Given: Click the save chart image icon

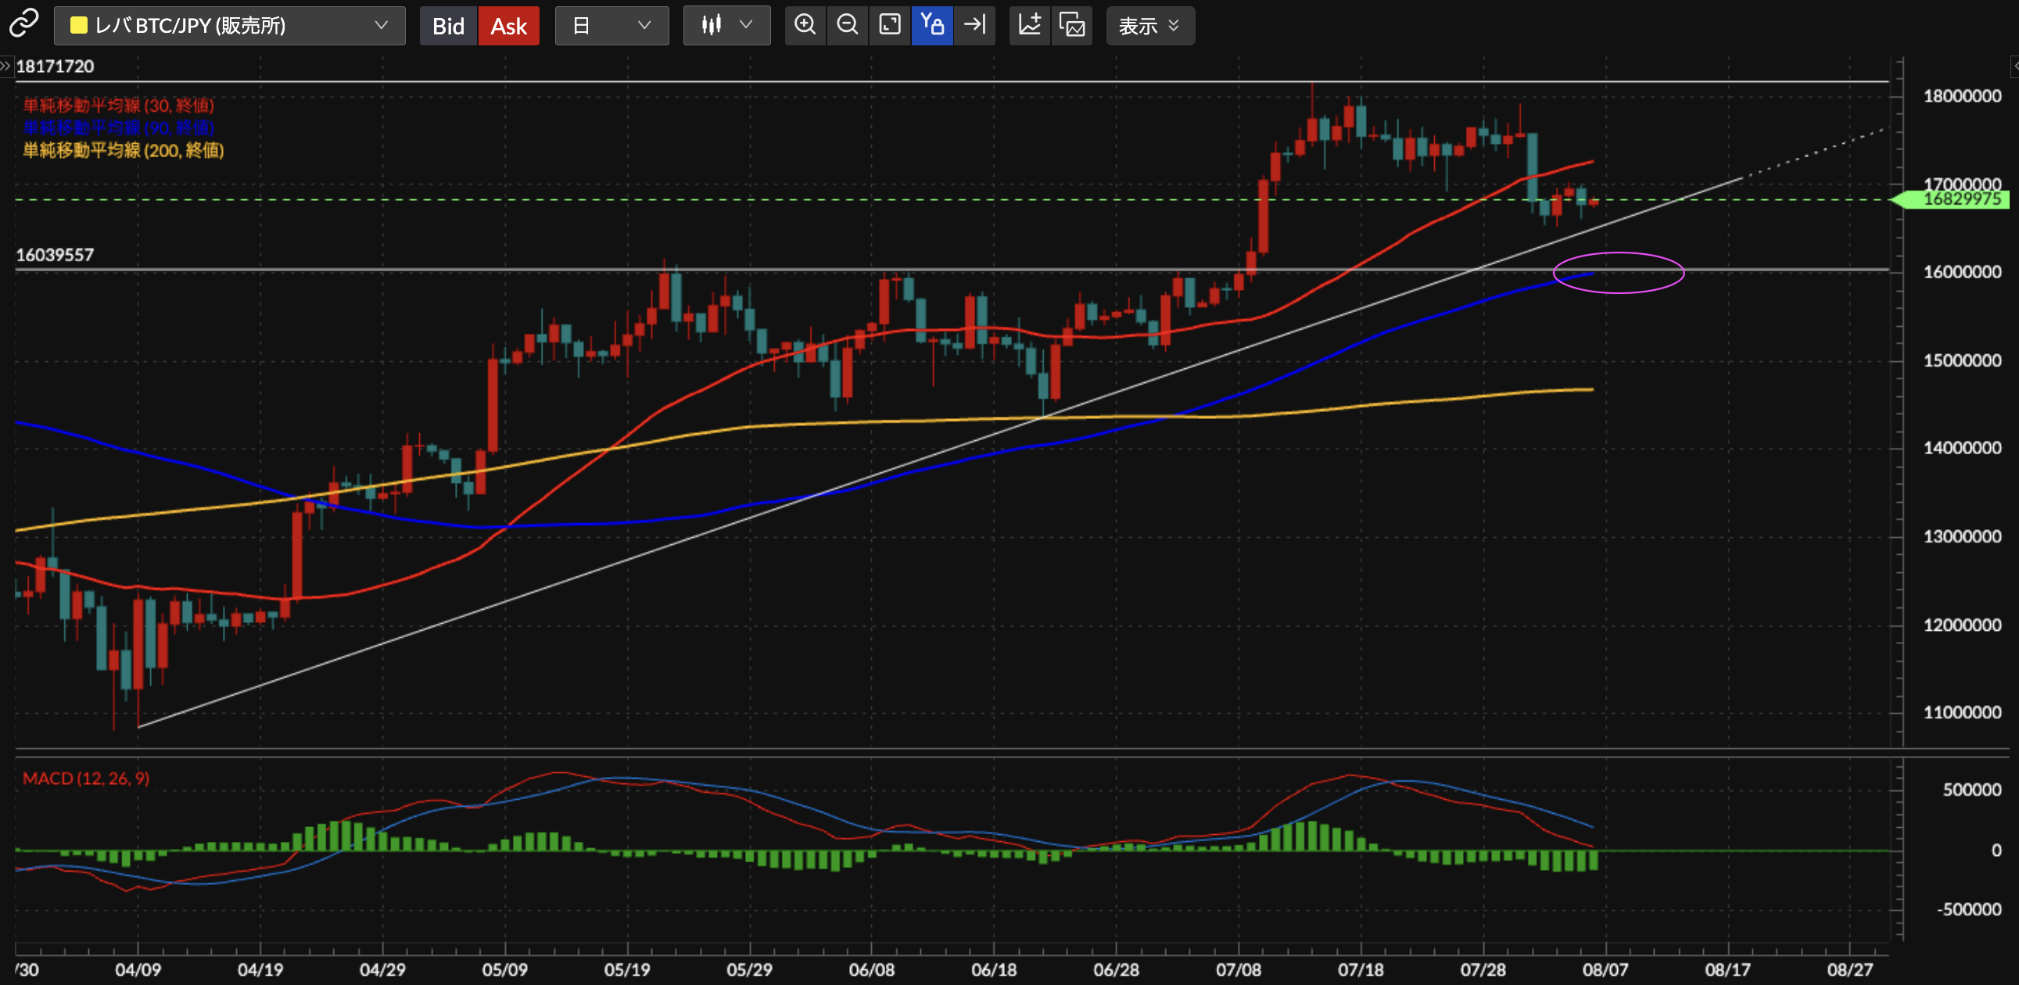Looking at the screenshot, I should [x=1071, y=25].
